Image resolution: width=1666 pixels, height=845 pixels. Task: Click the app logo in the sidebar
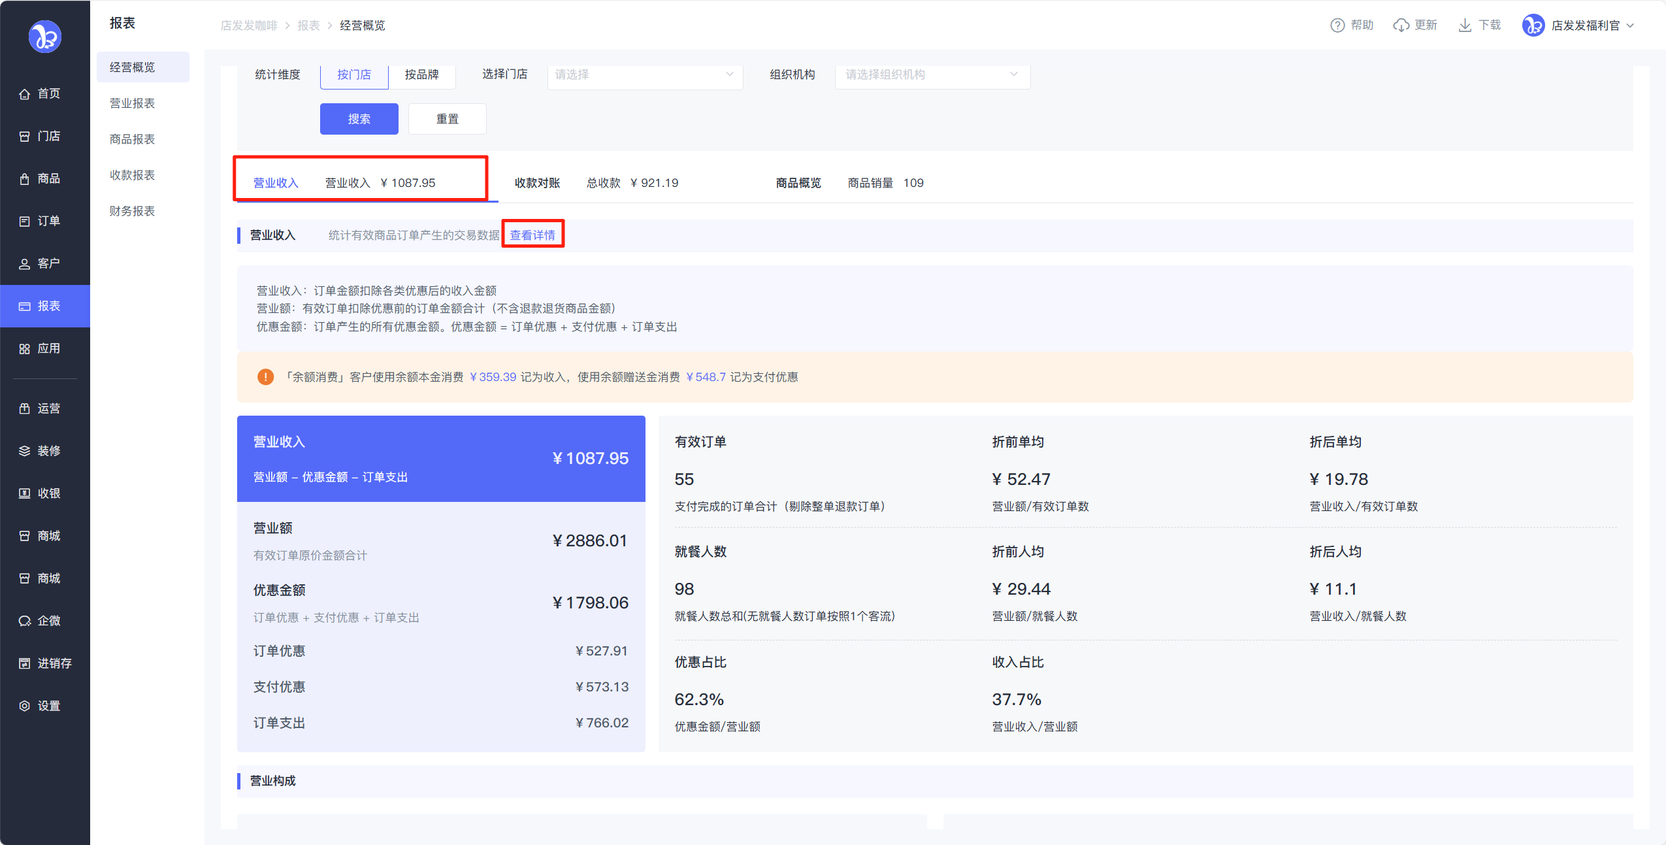coord(45,37)
